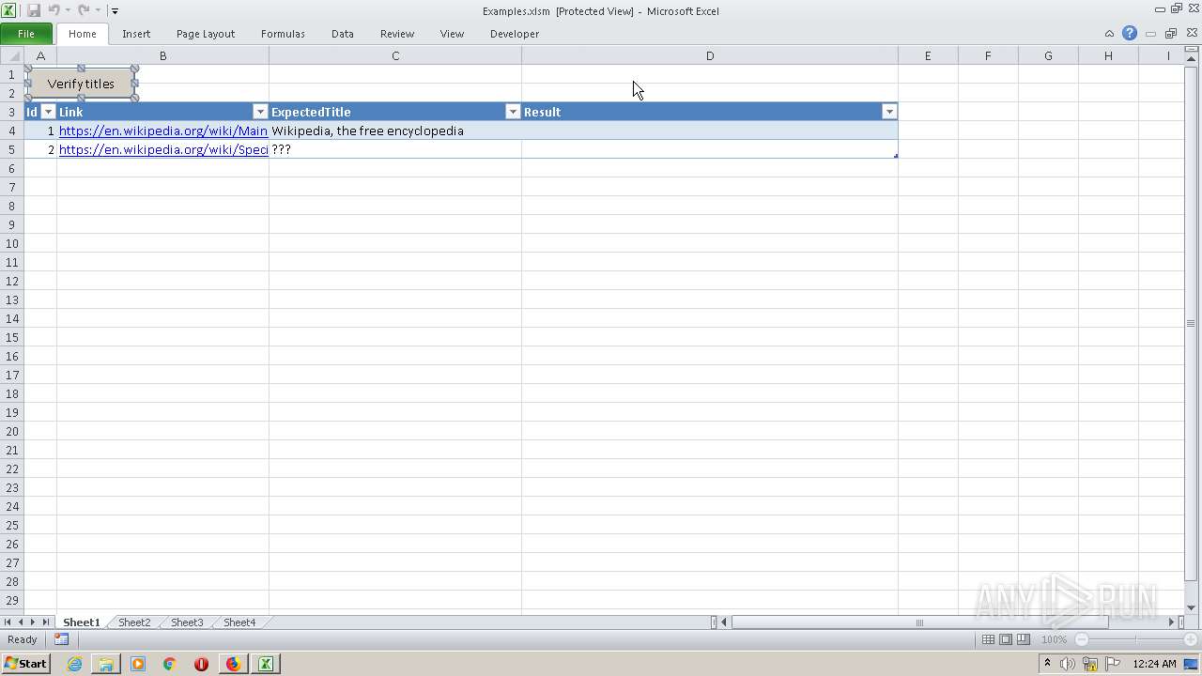Launch Opera browser from taskbar
The height and width of the screenshot is (676, 1202).
pyautogui.click(x=201, y=664)
